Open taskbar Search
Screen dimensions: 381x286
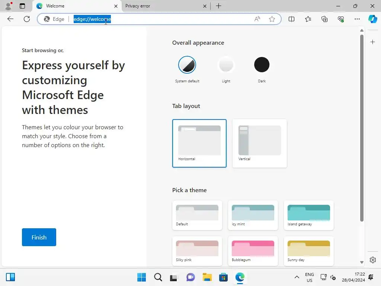click(158, 277)
